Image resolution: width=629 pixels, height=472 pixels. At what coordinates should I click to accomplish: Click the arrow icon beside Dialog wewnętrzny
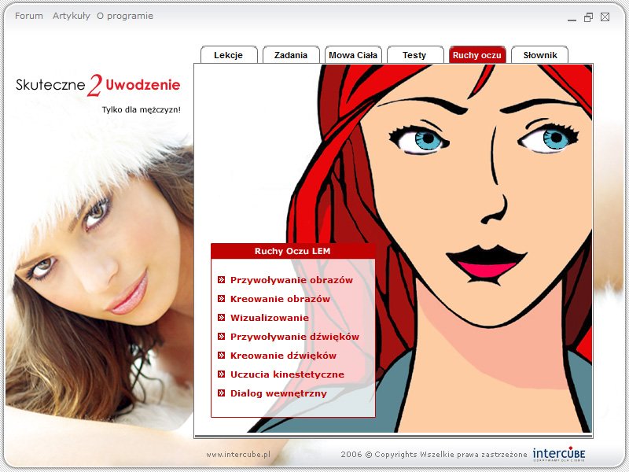[222, 393]
